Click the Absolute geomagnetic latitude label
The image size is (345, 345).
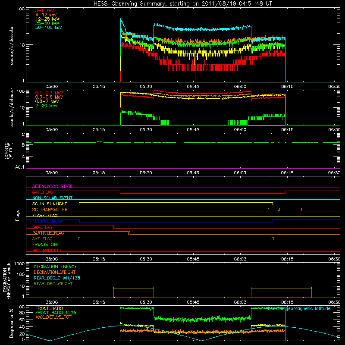(298, 308)
